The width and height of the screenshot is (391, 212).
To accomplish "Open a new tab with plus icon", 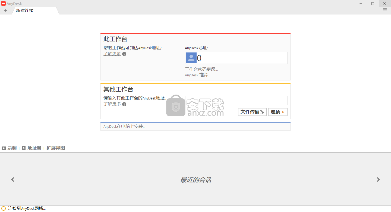I will coord(6,11).
